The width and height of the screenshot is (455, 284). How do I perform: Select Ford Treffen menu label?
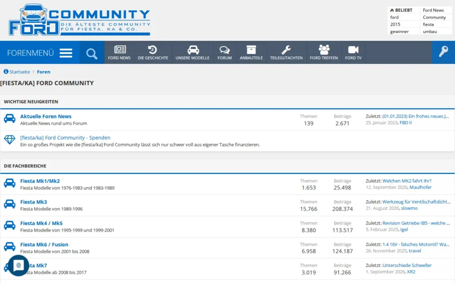[x=324, y=58]
